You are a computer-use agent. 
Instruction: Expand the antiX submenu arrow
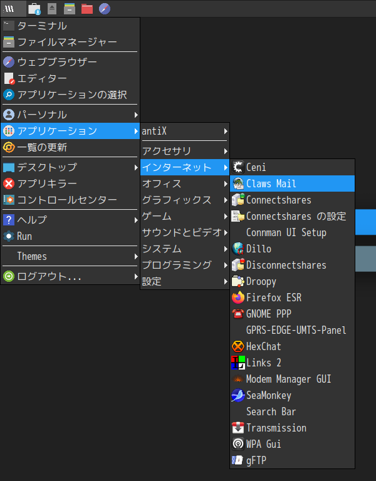[x=226, y=132]
